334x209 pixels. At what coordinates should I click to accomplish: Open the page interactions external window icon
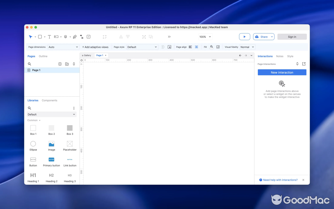point(304,64)
